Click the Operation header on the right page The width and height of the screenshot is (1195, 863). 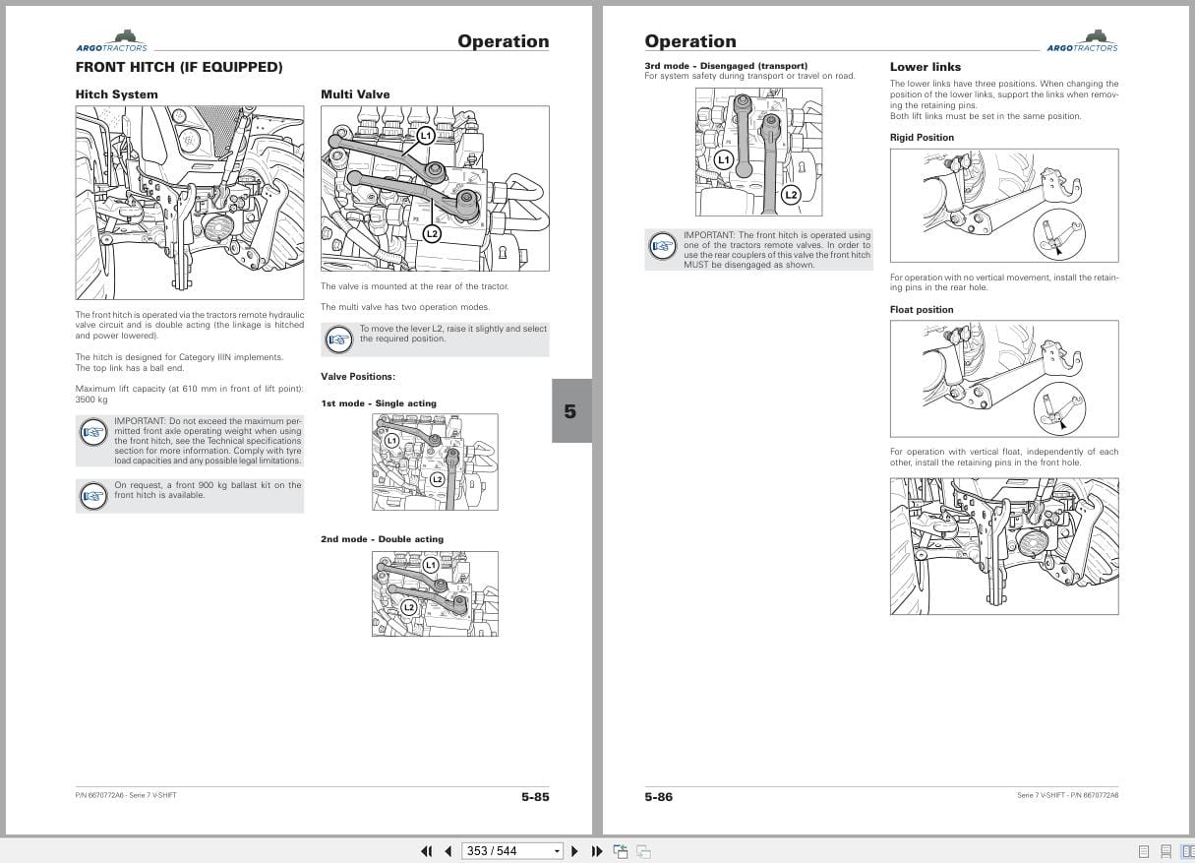[691, 41]
